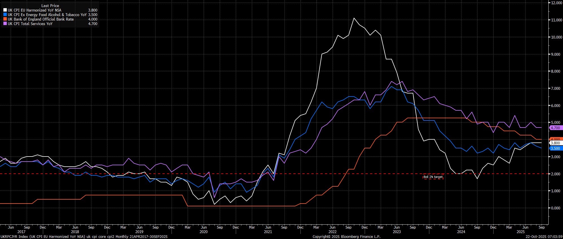
Task: Click the 22-Oct-2025 timestamp in footer
Action: [544, 237]
